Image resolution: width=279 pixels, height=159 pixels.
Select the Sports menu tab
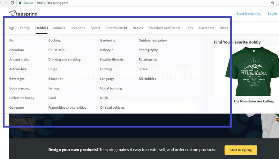[95, 28]
